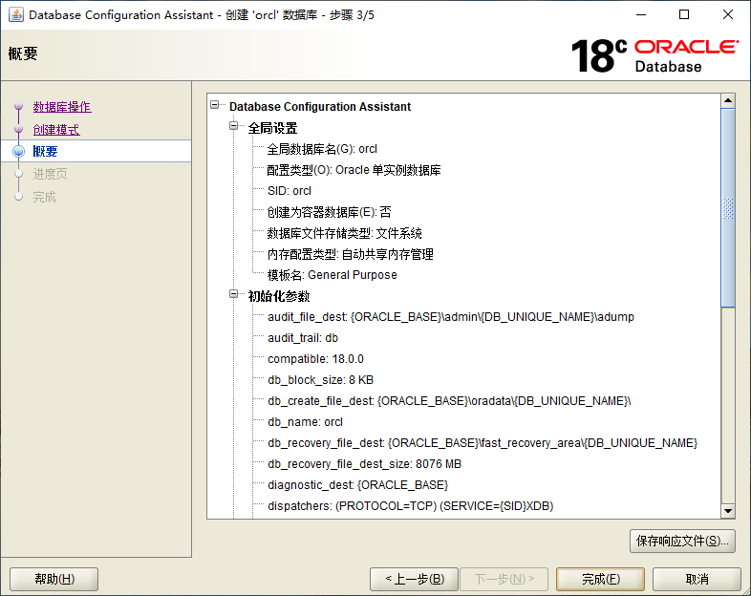The height and width of the screenshot is (596, 751).
Task: Select 数据库文件存储类型: 文件系统 row
Action: point(344,233)
